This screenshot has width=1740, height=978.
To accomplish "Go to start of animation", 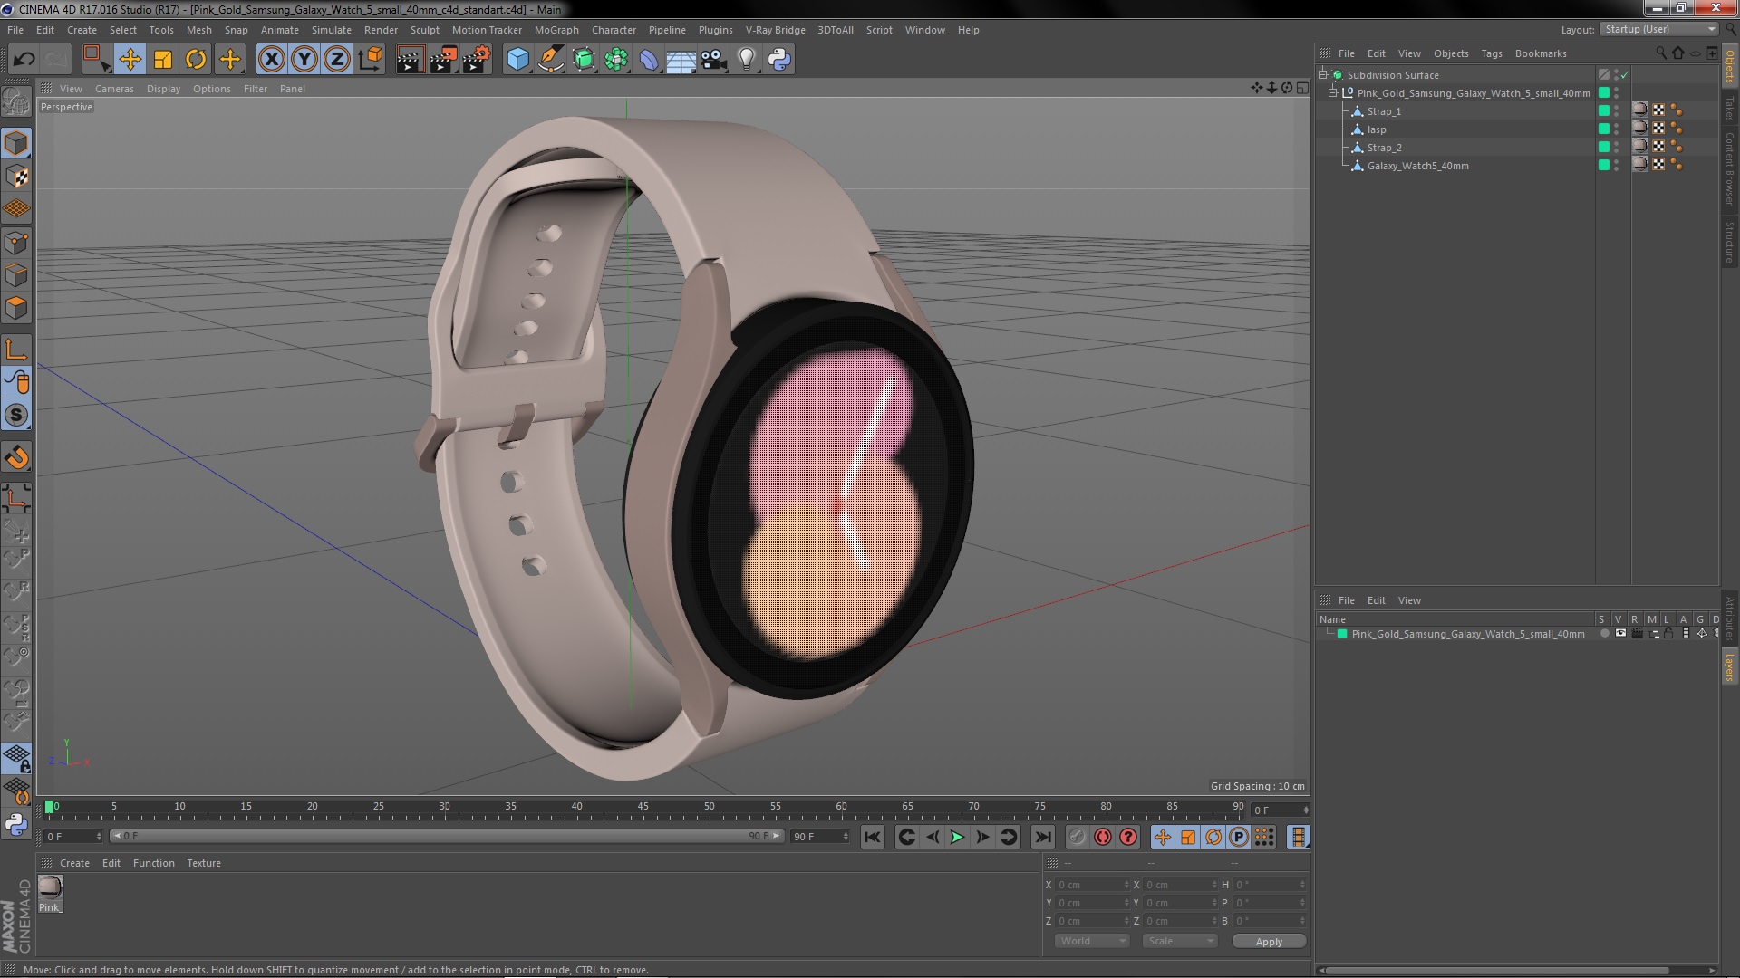I will [872, 837].
